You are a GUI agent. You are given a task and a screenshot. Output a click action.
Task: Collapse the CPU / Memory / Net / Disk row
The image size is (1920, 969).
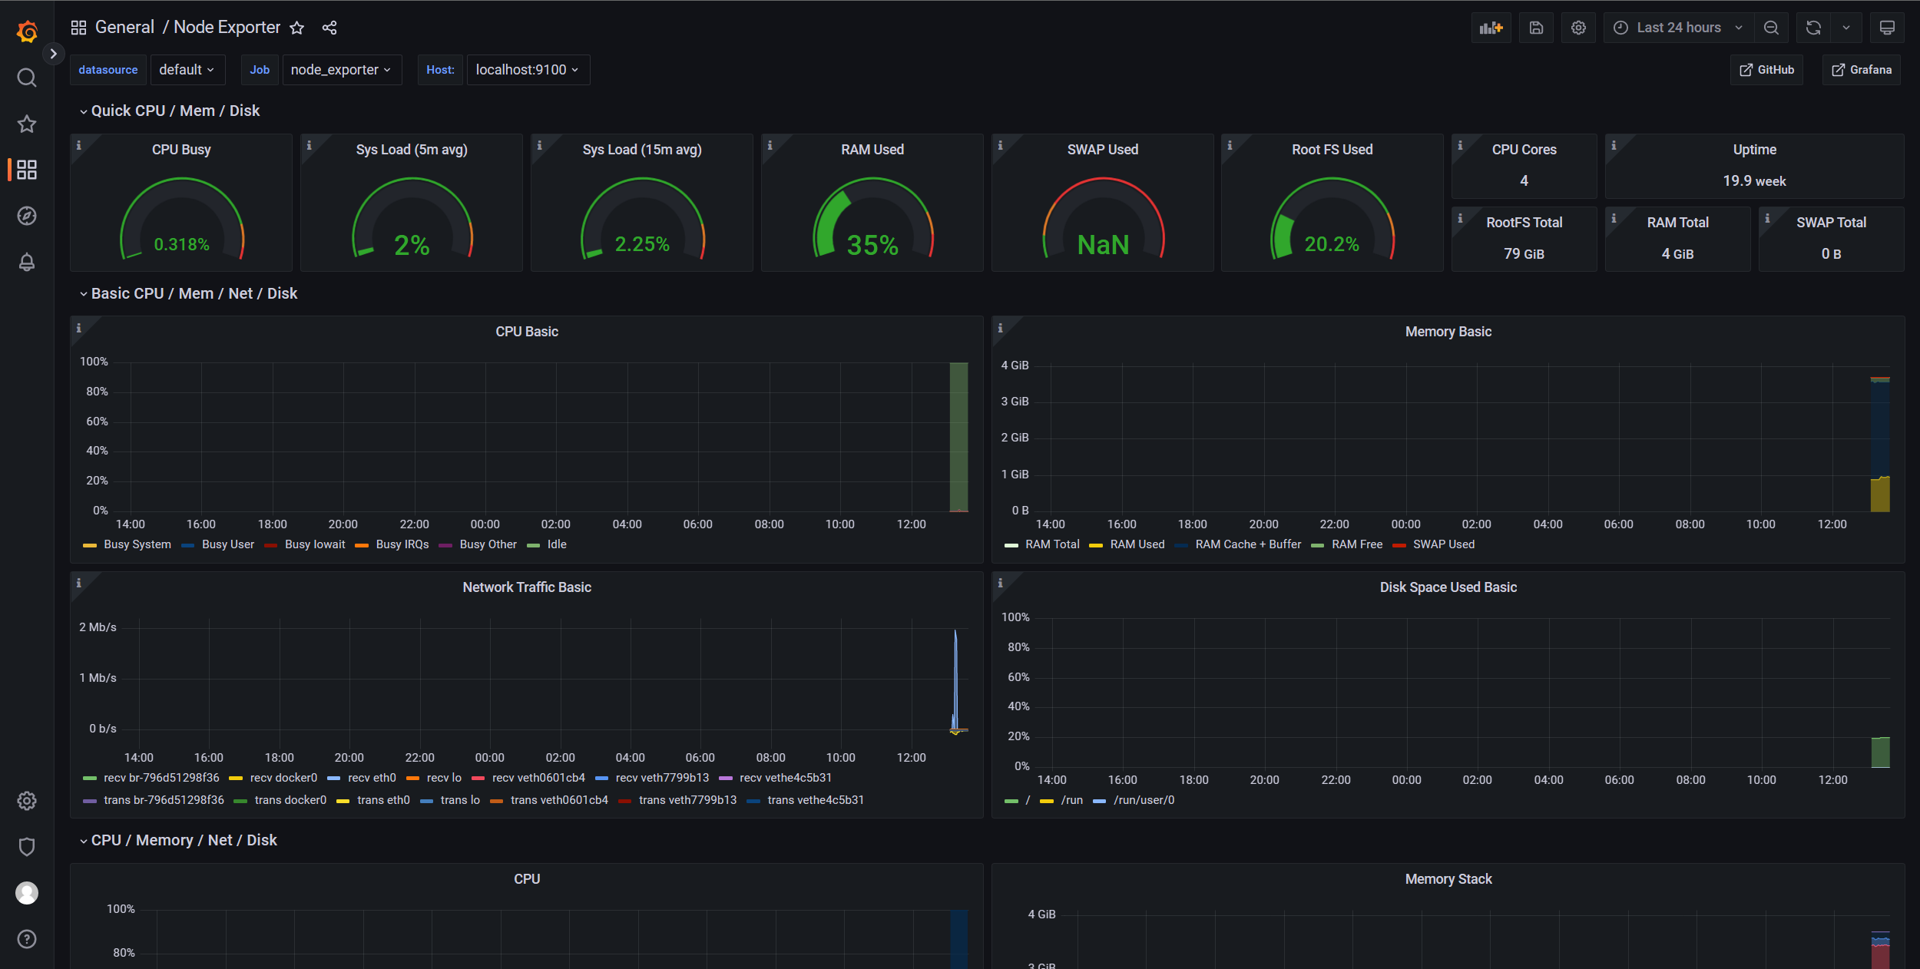pos(177,840)
